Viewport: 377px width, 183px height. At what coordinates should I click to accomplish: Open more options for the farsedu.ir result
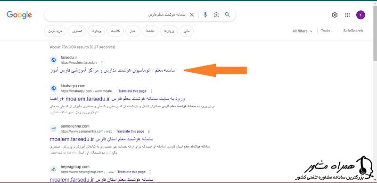[x=102, y=63]
